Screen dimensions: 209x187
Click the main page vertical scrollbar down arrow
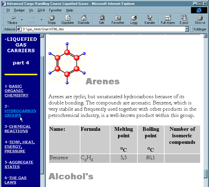pos(206,185)
